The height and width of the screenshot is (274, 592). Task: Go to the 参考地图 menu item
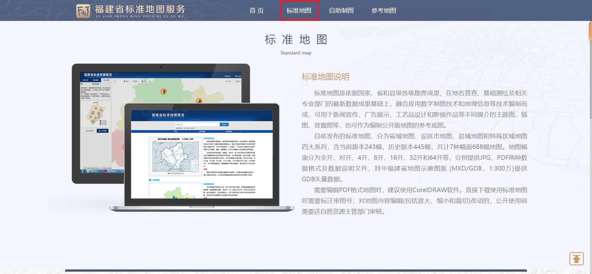tap(384, 10)
